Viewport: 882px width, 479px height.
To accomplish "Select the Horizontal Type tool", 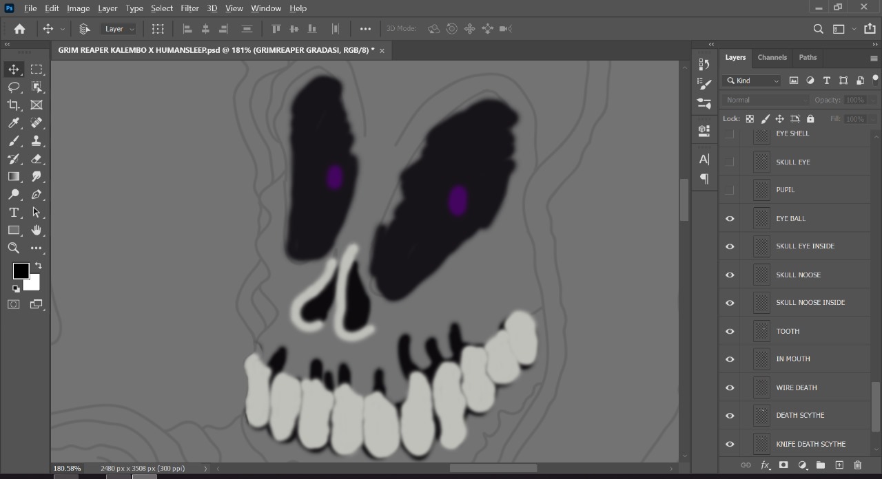I will coord(14,213).
